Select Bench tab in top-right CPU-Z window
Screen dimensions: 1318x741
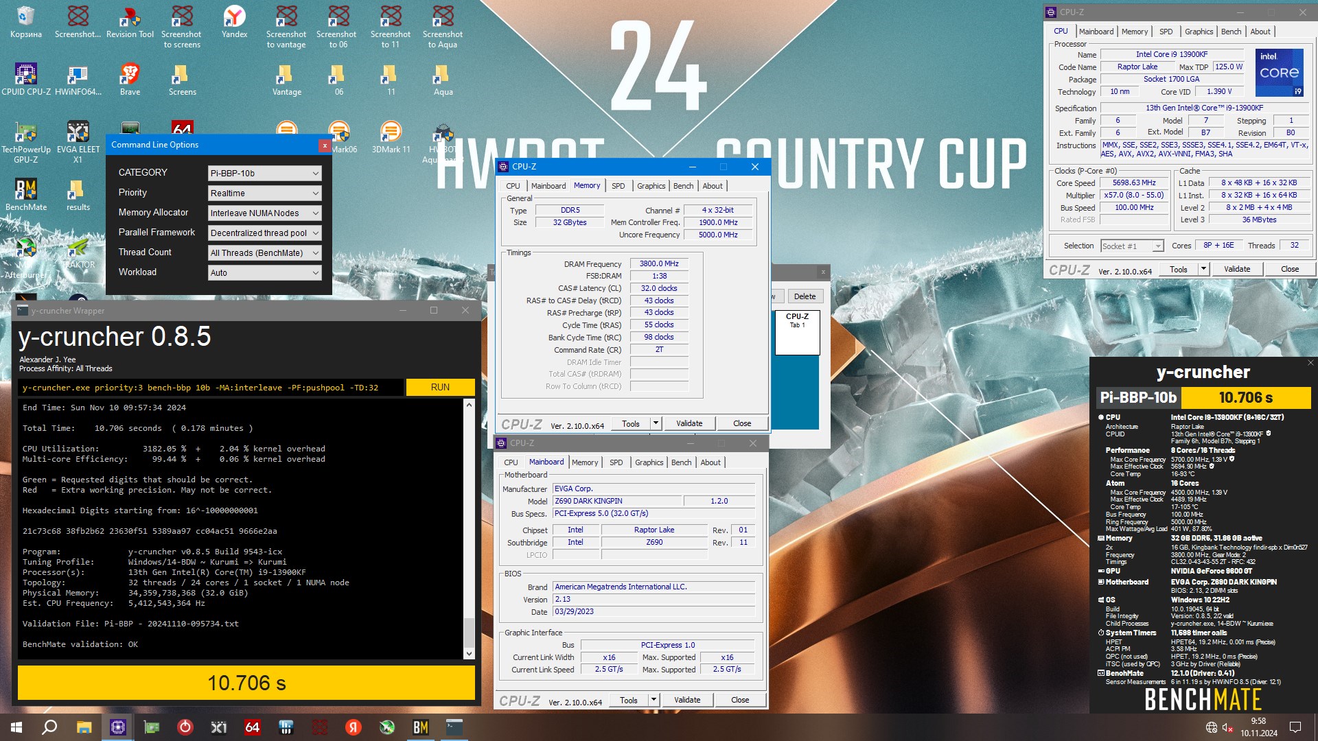pos(1231,32)
